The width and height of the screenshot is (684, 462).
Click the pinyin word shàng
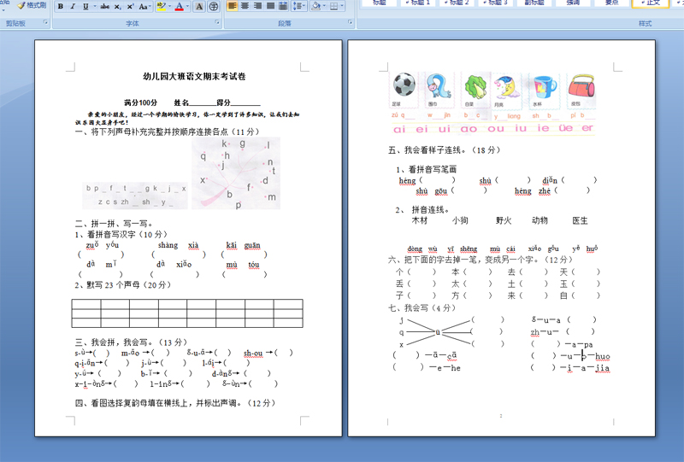[168, 245]
